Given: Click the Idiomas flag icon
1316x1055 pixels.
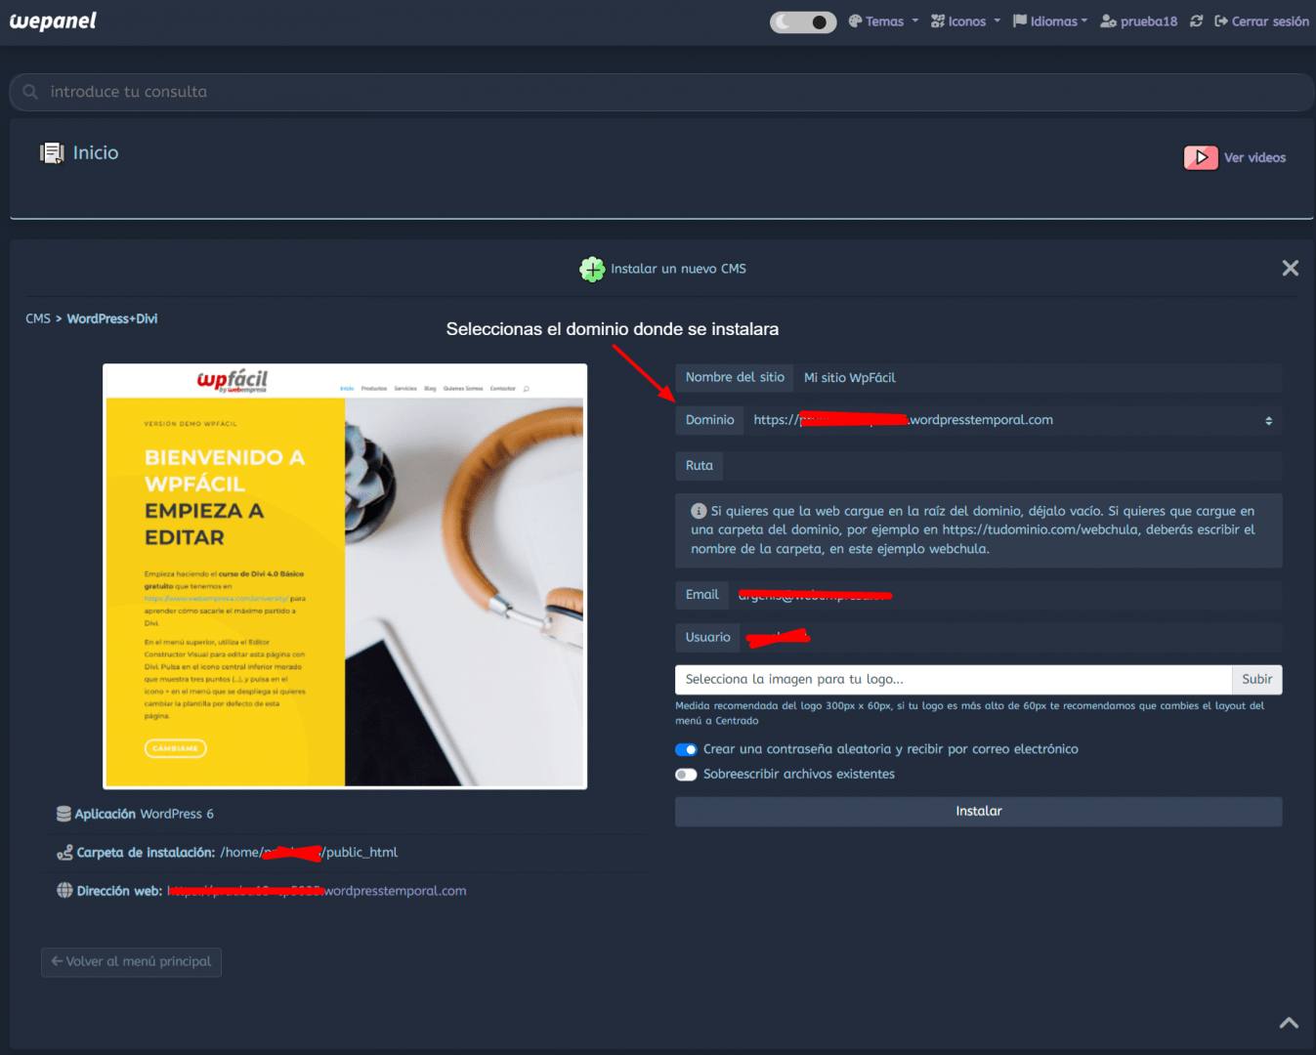Looking at the screenshot, I should click(x=1020, y=21).
